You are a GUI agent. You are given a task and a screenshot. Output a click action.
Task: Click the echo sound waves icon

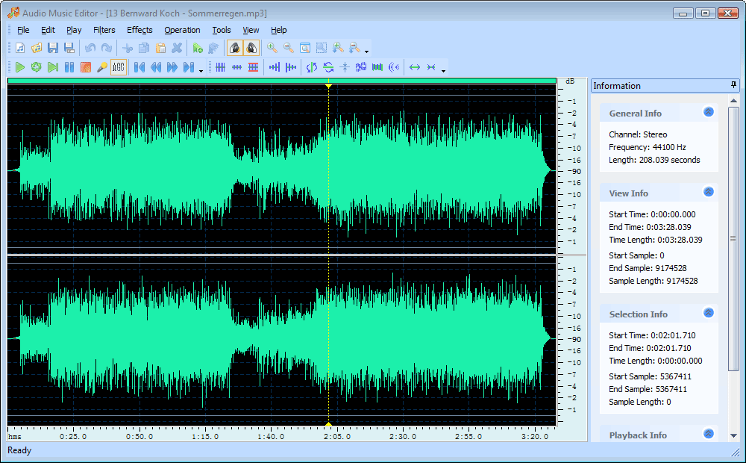pos(394,67)
